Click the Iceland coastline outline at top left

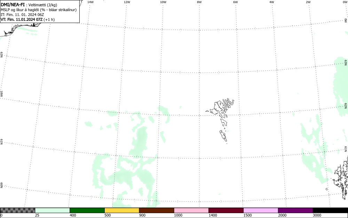(x=21, y=29)
